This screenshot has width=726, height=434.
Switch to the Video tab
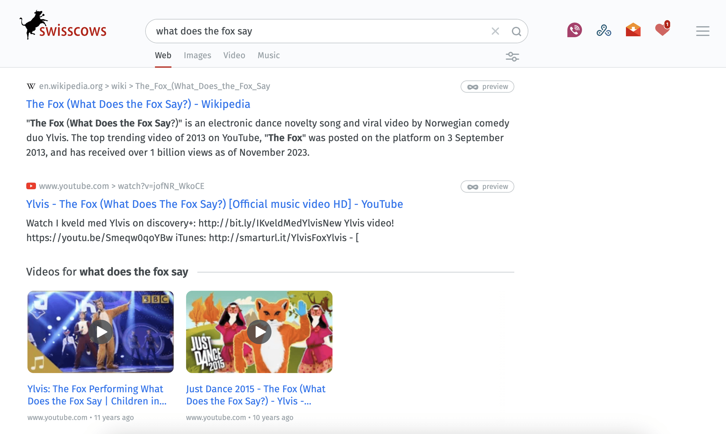(234, 55)
